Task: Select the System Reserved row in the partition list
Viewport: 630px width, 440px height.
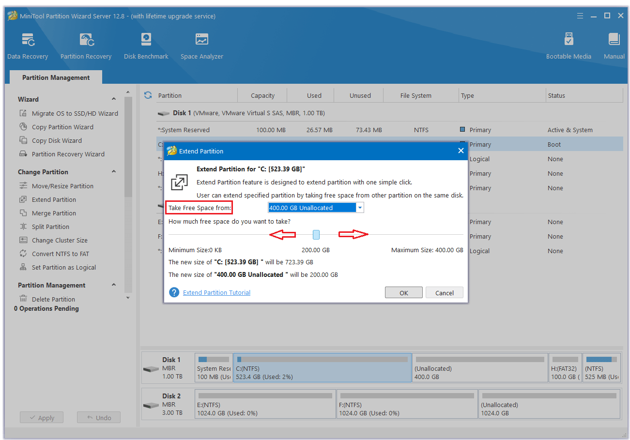Action: pos(389,130)
